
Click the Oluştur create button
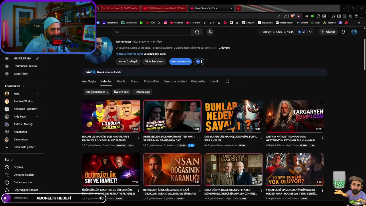[328, 32]
